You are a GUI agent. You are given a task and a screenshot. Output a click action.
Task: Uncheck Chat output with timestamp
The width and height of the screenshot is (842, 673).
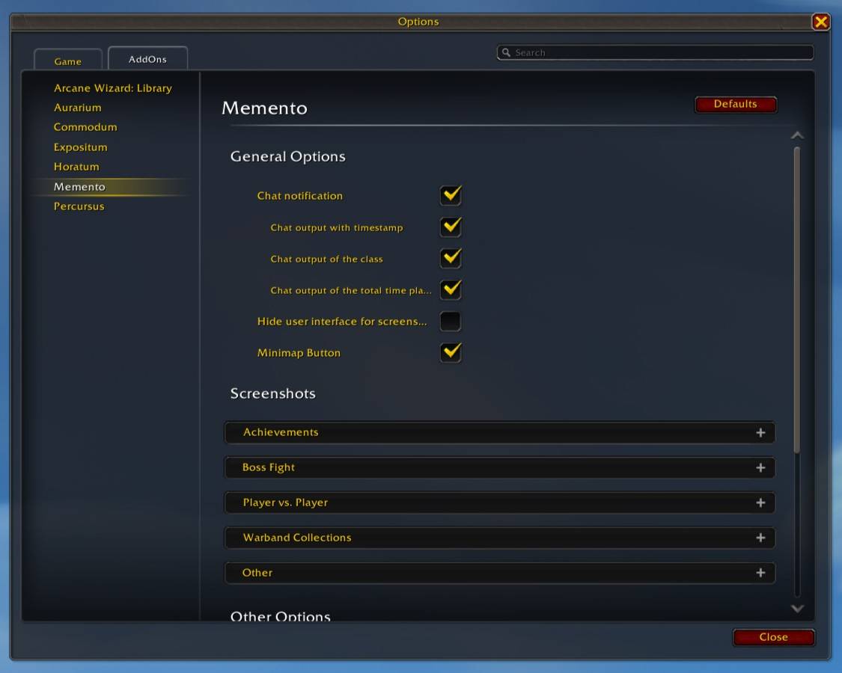coord(451,227)
